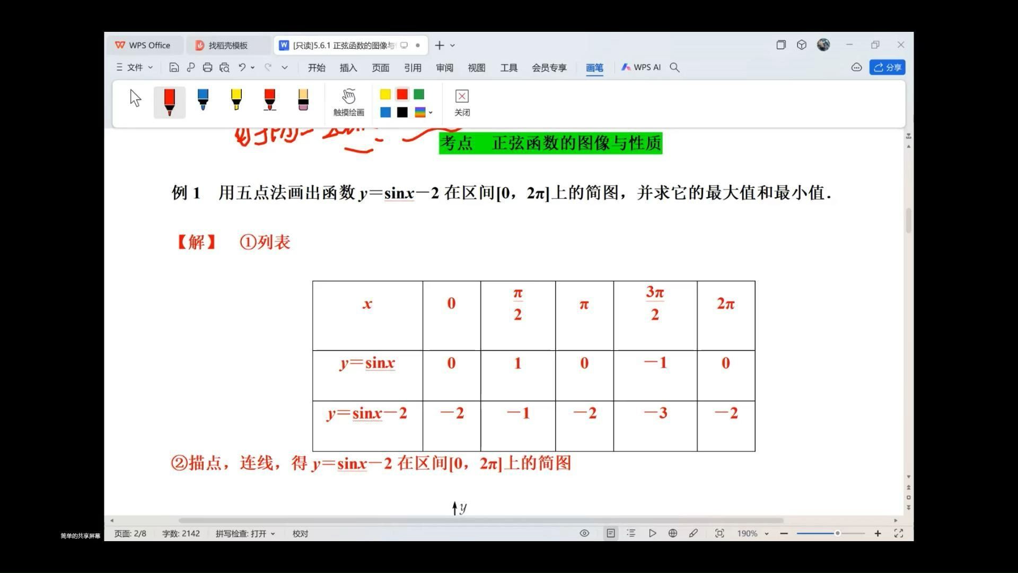Open the 画笔 ribbon tab
1018x573 pixels.
click(594, 67)
